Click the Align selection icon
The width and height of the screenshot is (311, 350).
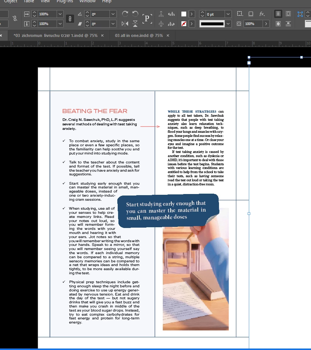coord(300,14)
